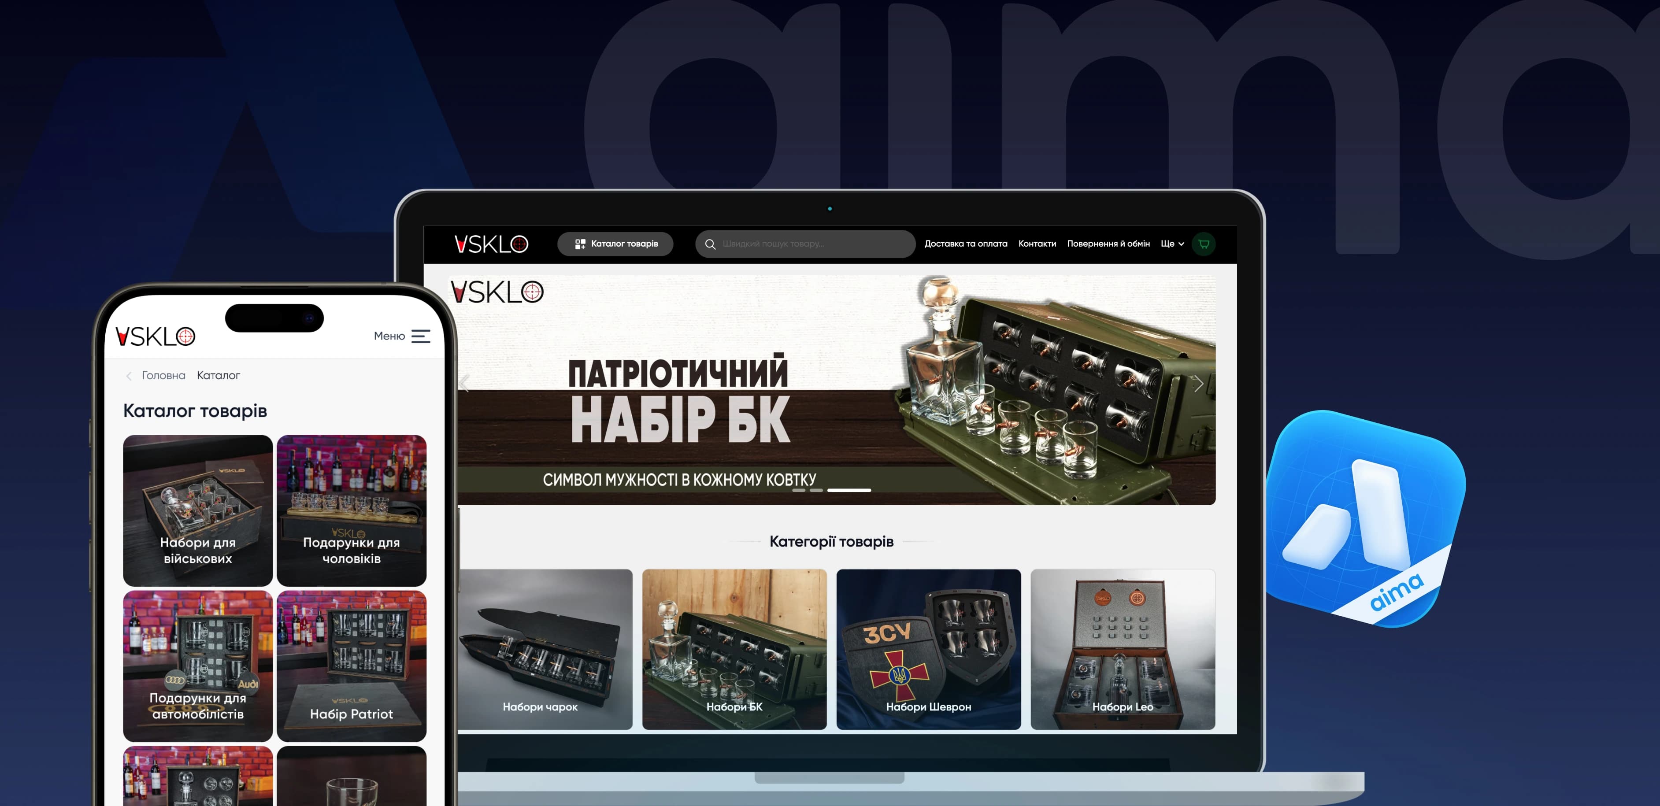Select the second banner slide indicator
Screen dimensions: 1660x806
816,490
